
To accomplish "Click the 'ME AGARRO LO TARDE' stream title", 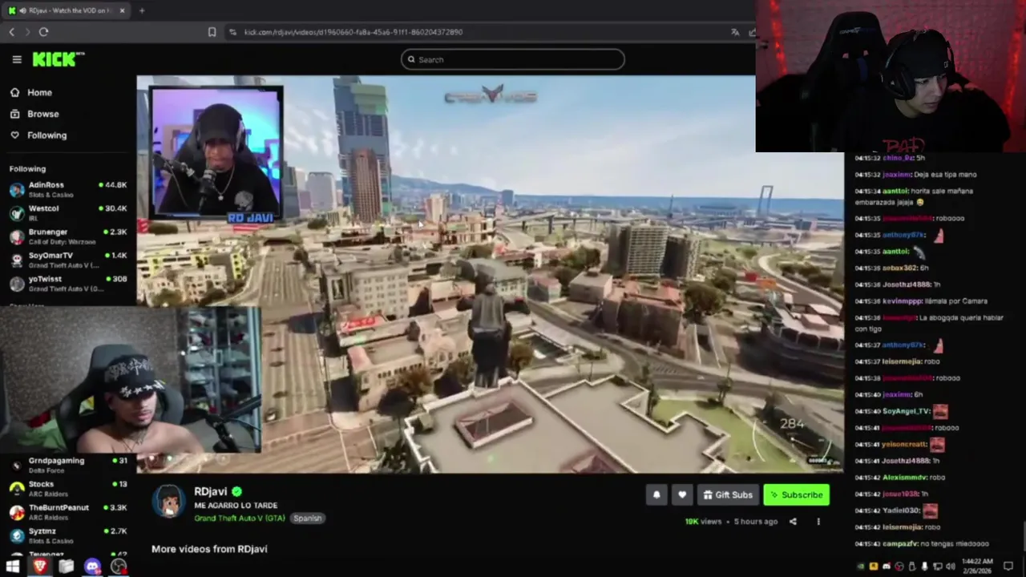I will point(236,506).
